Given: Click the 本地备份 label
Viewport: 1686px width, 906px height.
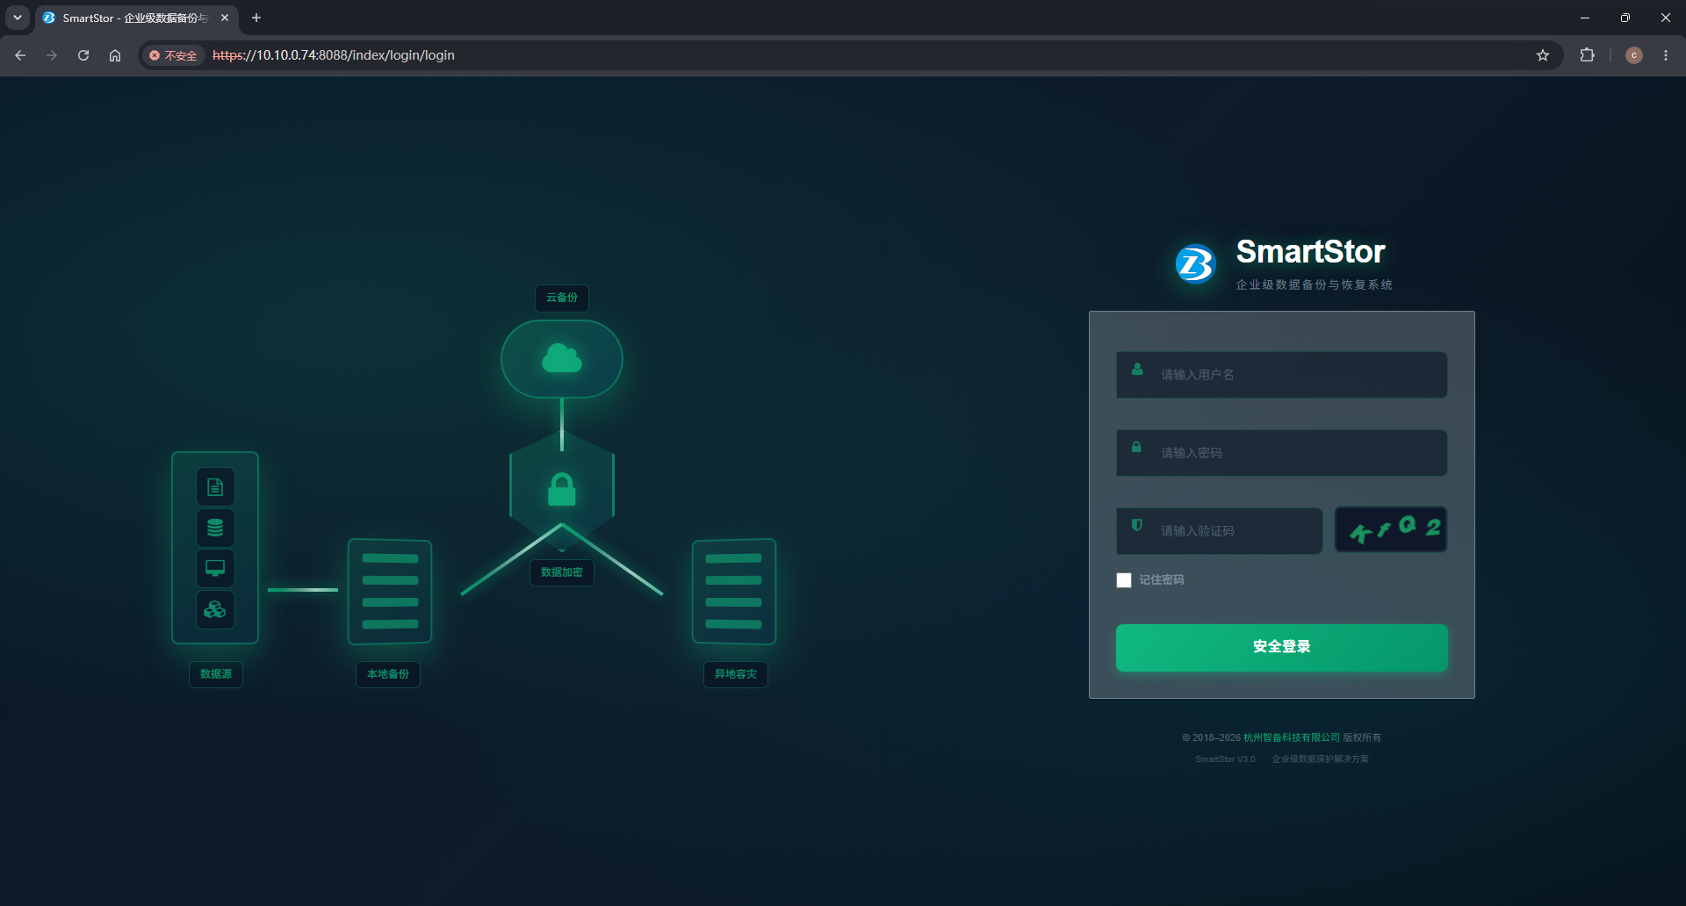Looking at the screenshot, I should pos(388,674).
